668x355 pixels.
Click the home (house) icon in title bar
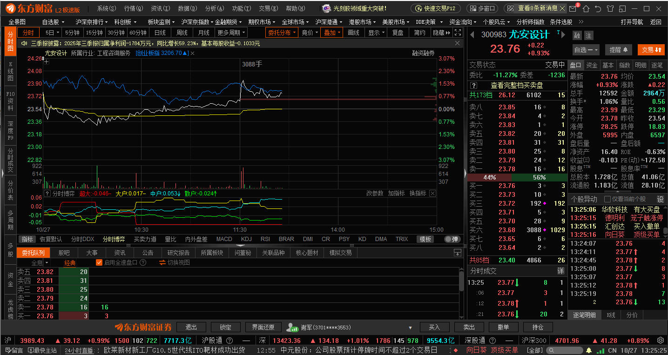point(587,8)
